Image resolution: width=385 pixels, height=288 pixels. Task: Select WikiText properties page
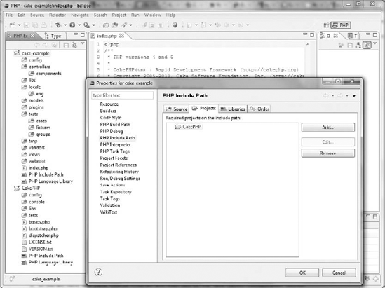[108, 212]
